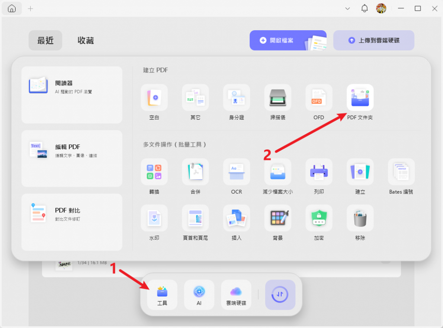The height and width of the screenshot is (328, 443).
Task: Expand the dropdown chevron near notification bell
Action: 347,8
